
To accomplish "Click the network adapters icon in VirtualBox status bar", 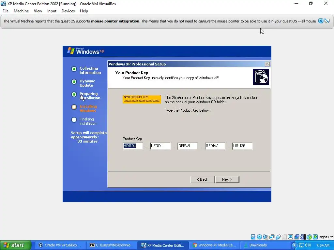I will coord(272,237).
